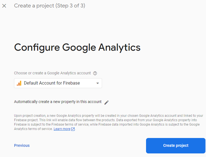Click the external link icon after Learn more
Viewport: 206px width, 157px height.
73,129
